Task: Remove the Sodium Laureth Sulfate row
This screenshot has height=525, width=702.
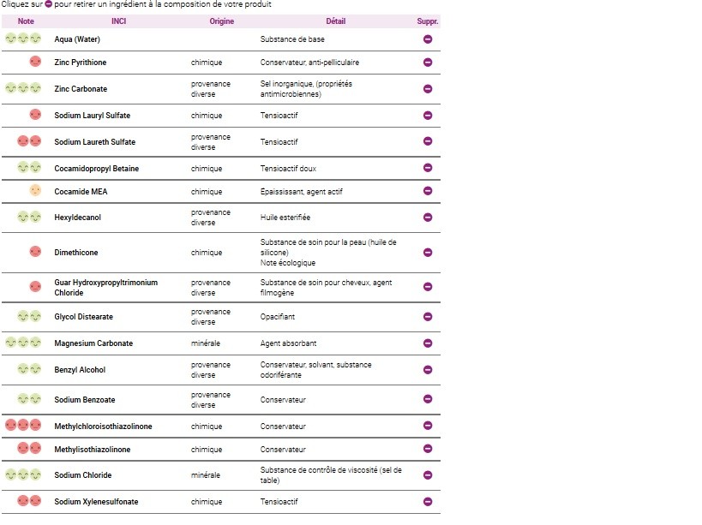Action: (x=427, y=141)
